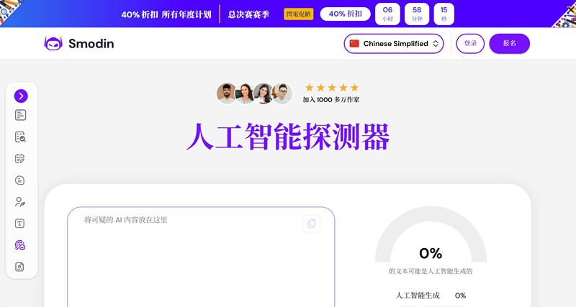Open the document writer sidebar icon
The width and height of the screenshot is (576, 307).
pos(21,115)
